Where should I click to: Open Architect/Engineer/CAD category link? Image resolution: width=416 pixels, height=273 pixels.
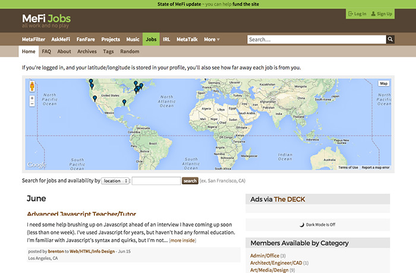(276, 263)
